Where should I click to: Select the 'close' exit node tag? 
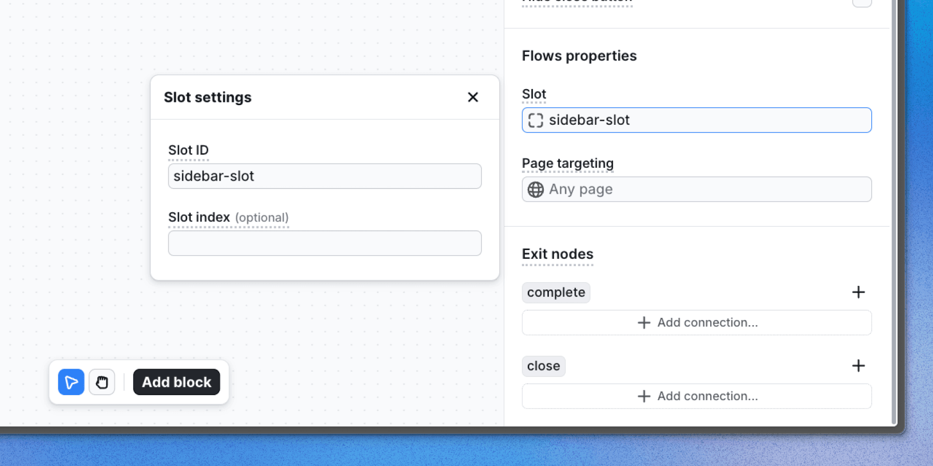click(x=543, y=366)
